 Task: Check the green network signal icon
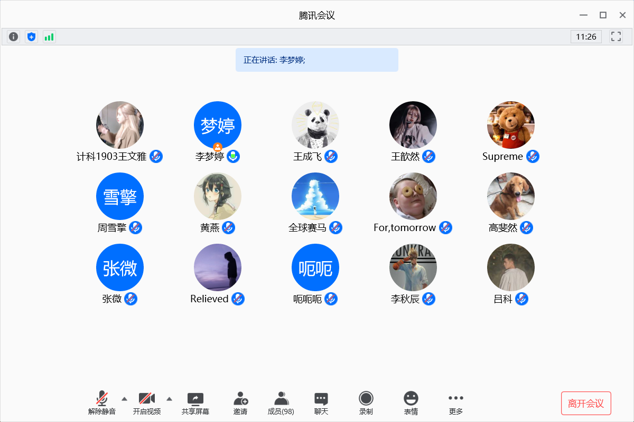[49, 37]
